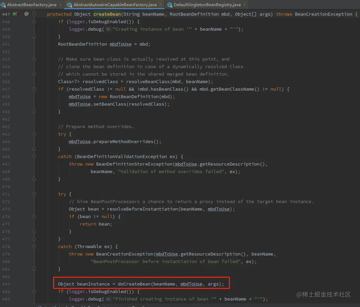The image size is (360, 307).
Task: Click the "BeanPostProcessor before instantiation" string
Action: pyautogui.click(x=167, y=262)
